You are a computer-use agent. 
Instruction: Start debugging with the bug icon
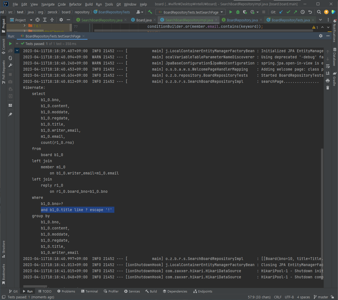(x=238, y=12)
